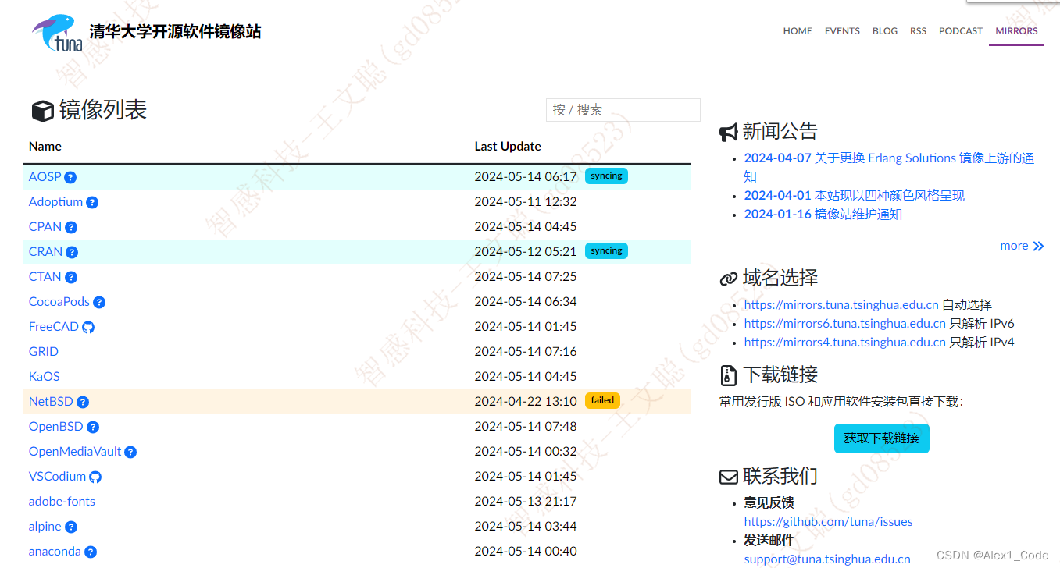Open the mirrors6.tuna.tsinghua.edu.cn IPv6 link
Screen dimensions: 1060x568
844,324
